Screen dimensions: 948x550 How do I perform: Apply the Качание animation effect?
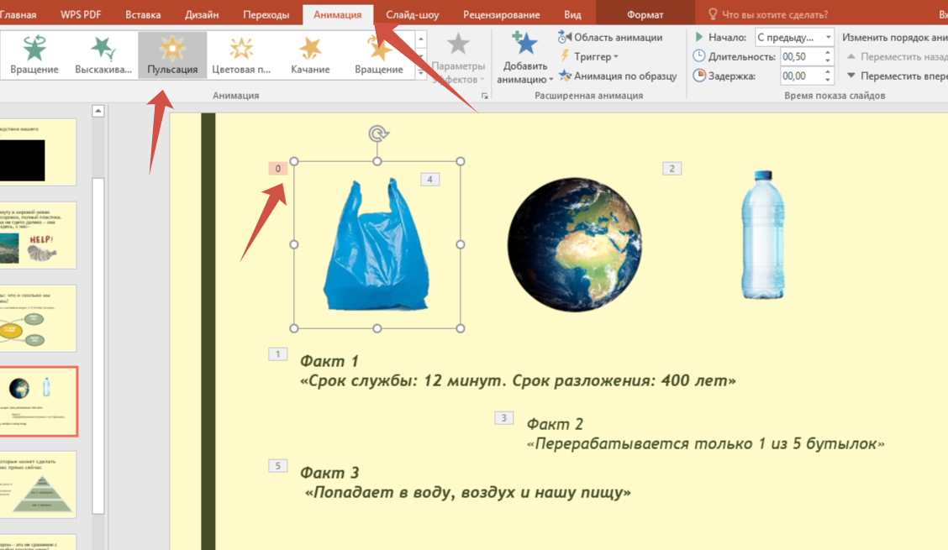(x=310, y=55)
